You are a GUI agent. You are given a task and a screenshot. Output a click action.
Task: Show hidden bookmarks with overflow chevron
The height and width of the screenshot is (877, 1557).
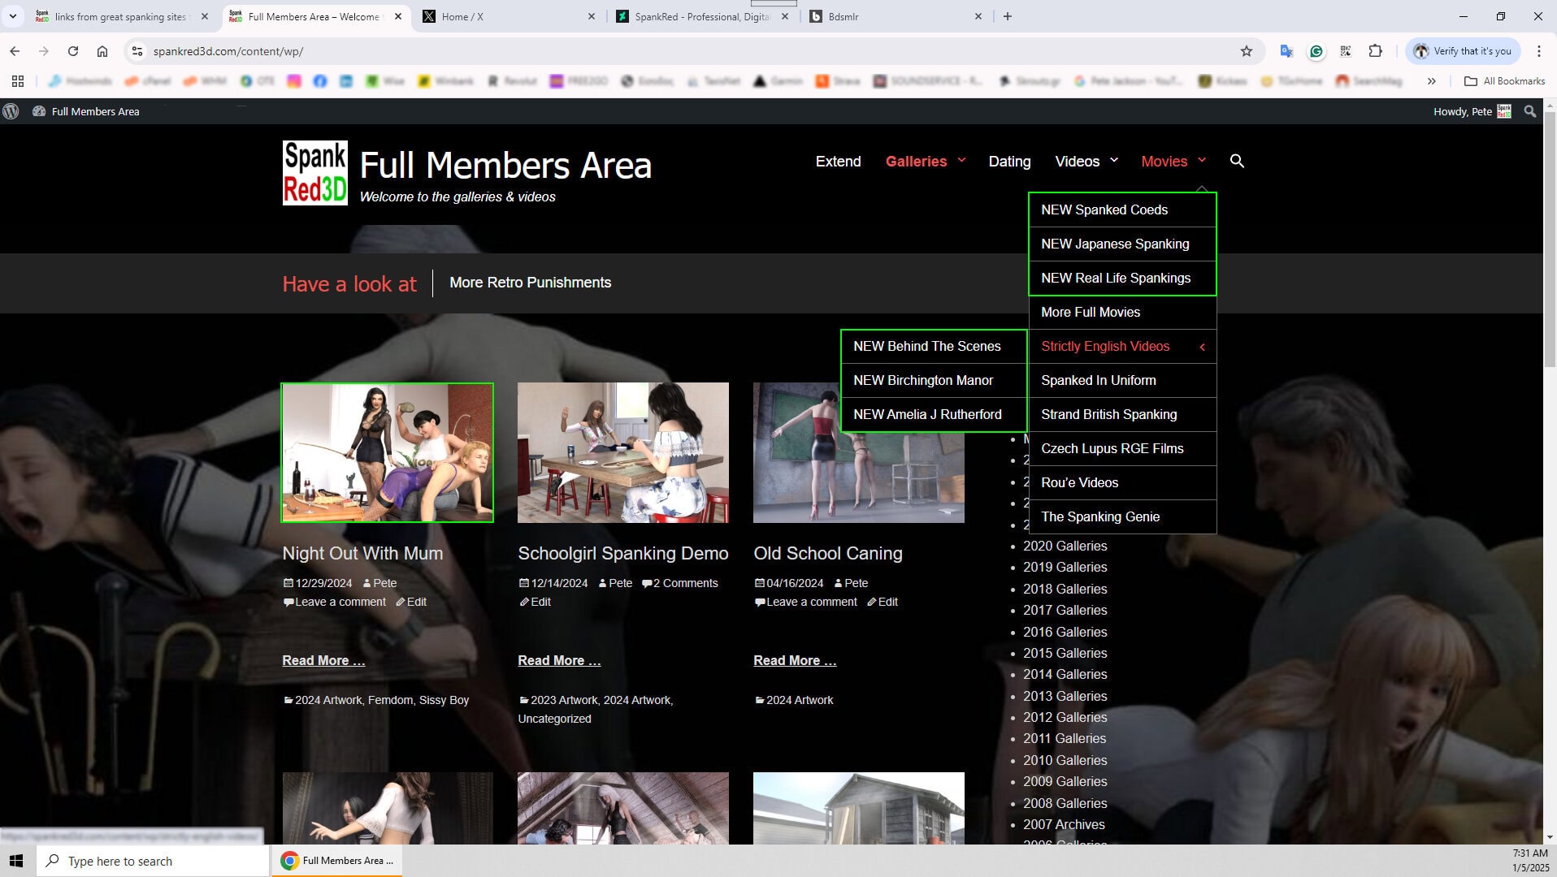(x=1431, y=81)
